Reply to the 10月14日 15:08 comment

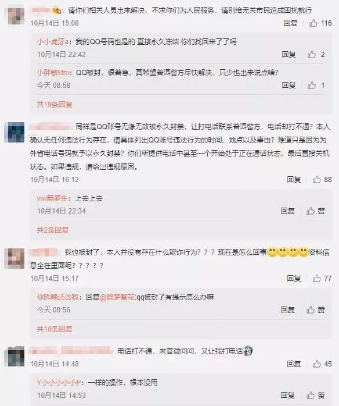coord(290,23)
